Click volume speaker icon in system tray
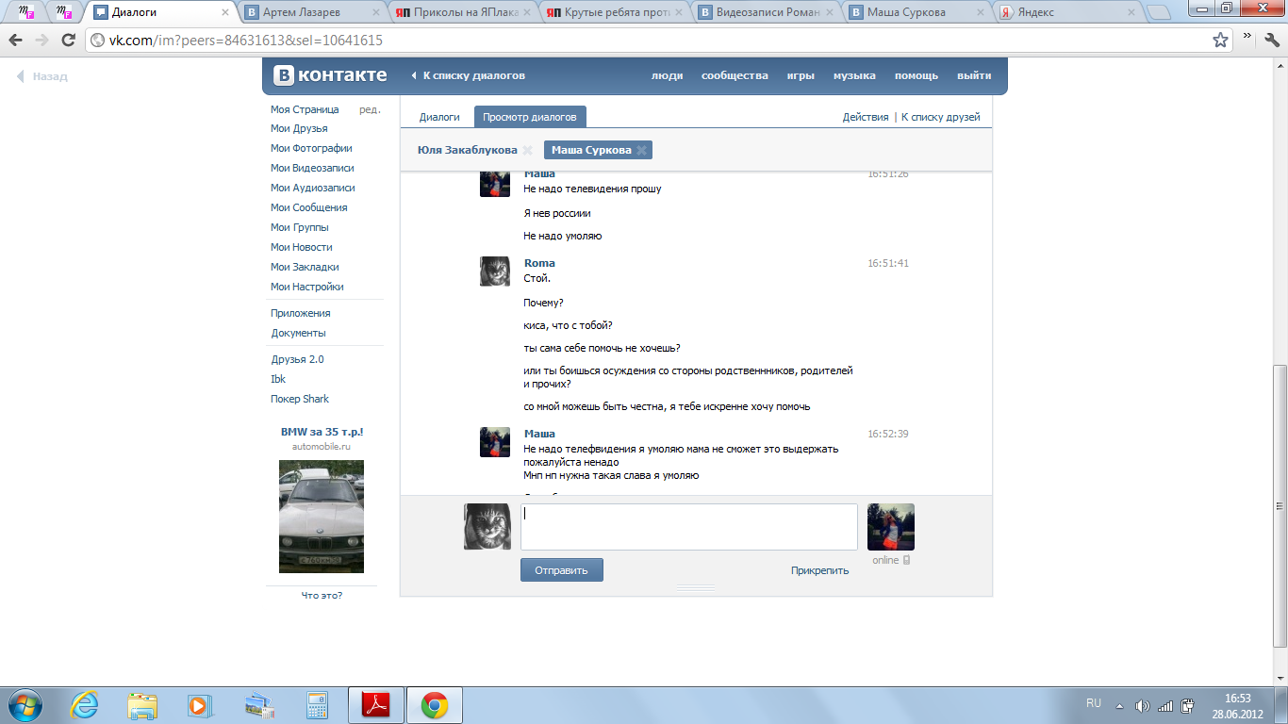 pos(1143,705)
